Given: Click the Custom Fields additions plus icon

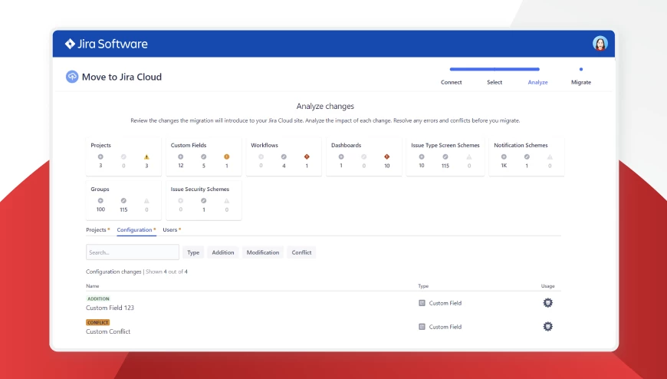Looking at the screenshot, I should point(180,157).
